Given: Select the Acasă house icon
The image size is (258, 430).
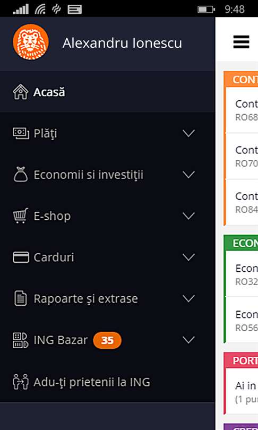Looking at the screenshot, I should (x=21, y=92).
